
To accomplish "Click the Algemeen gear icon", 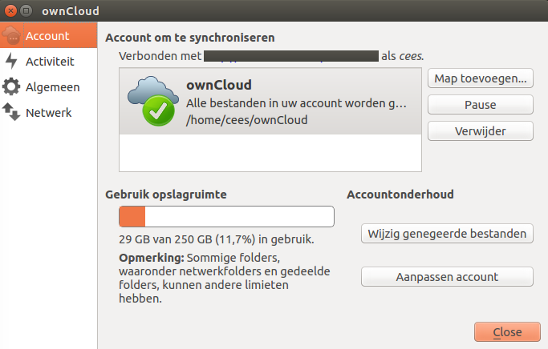I will (12, 86).
